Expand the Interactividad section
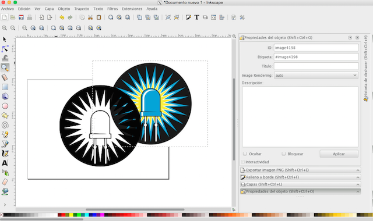Screen dimensions: 373x221 [x=243, y=162]
